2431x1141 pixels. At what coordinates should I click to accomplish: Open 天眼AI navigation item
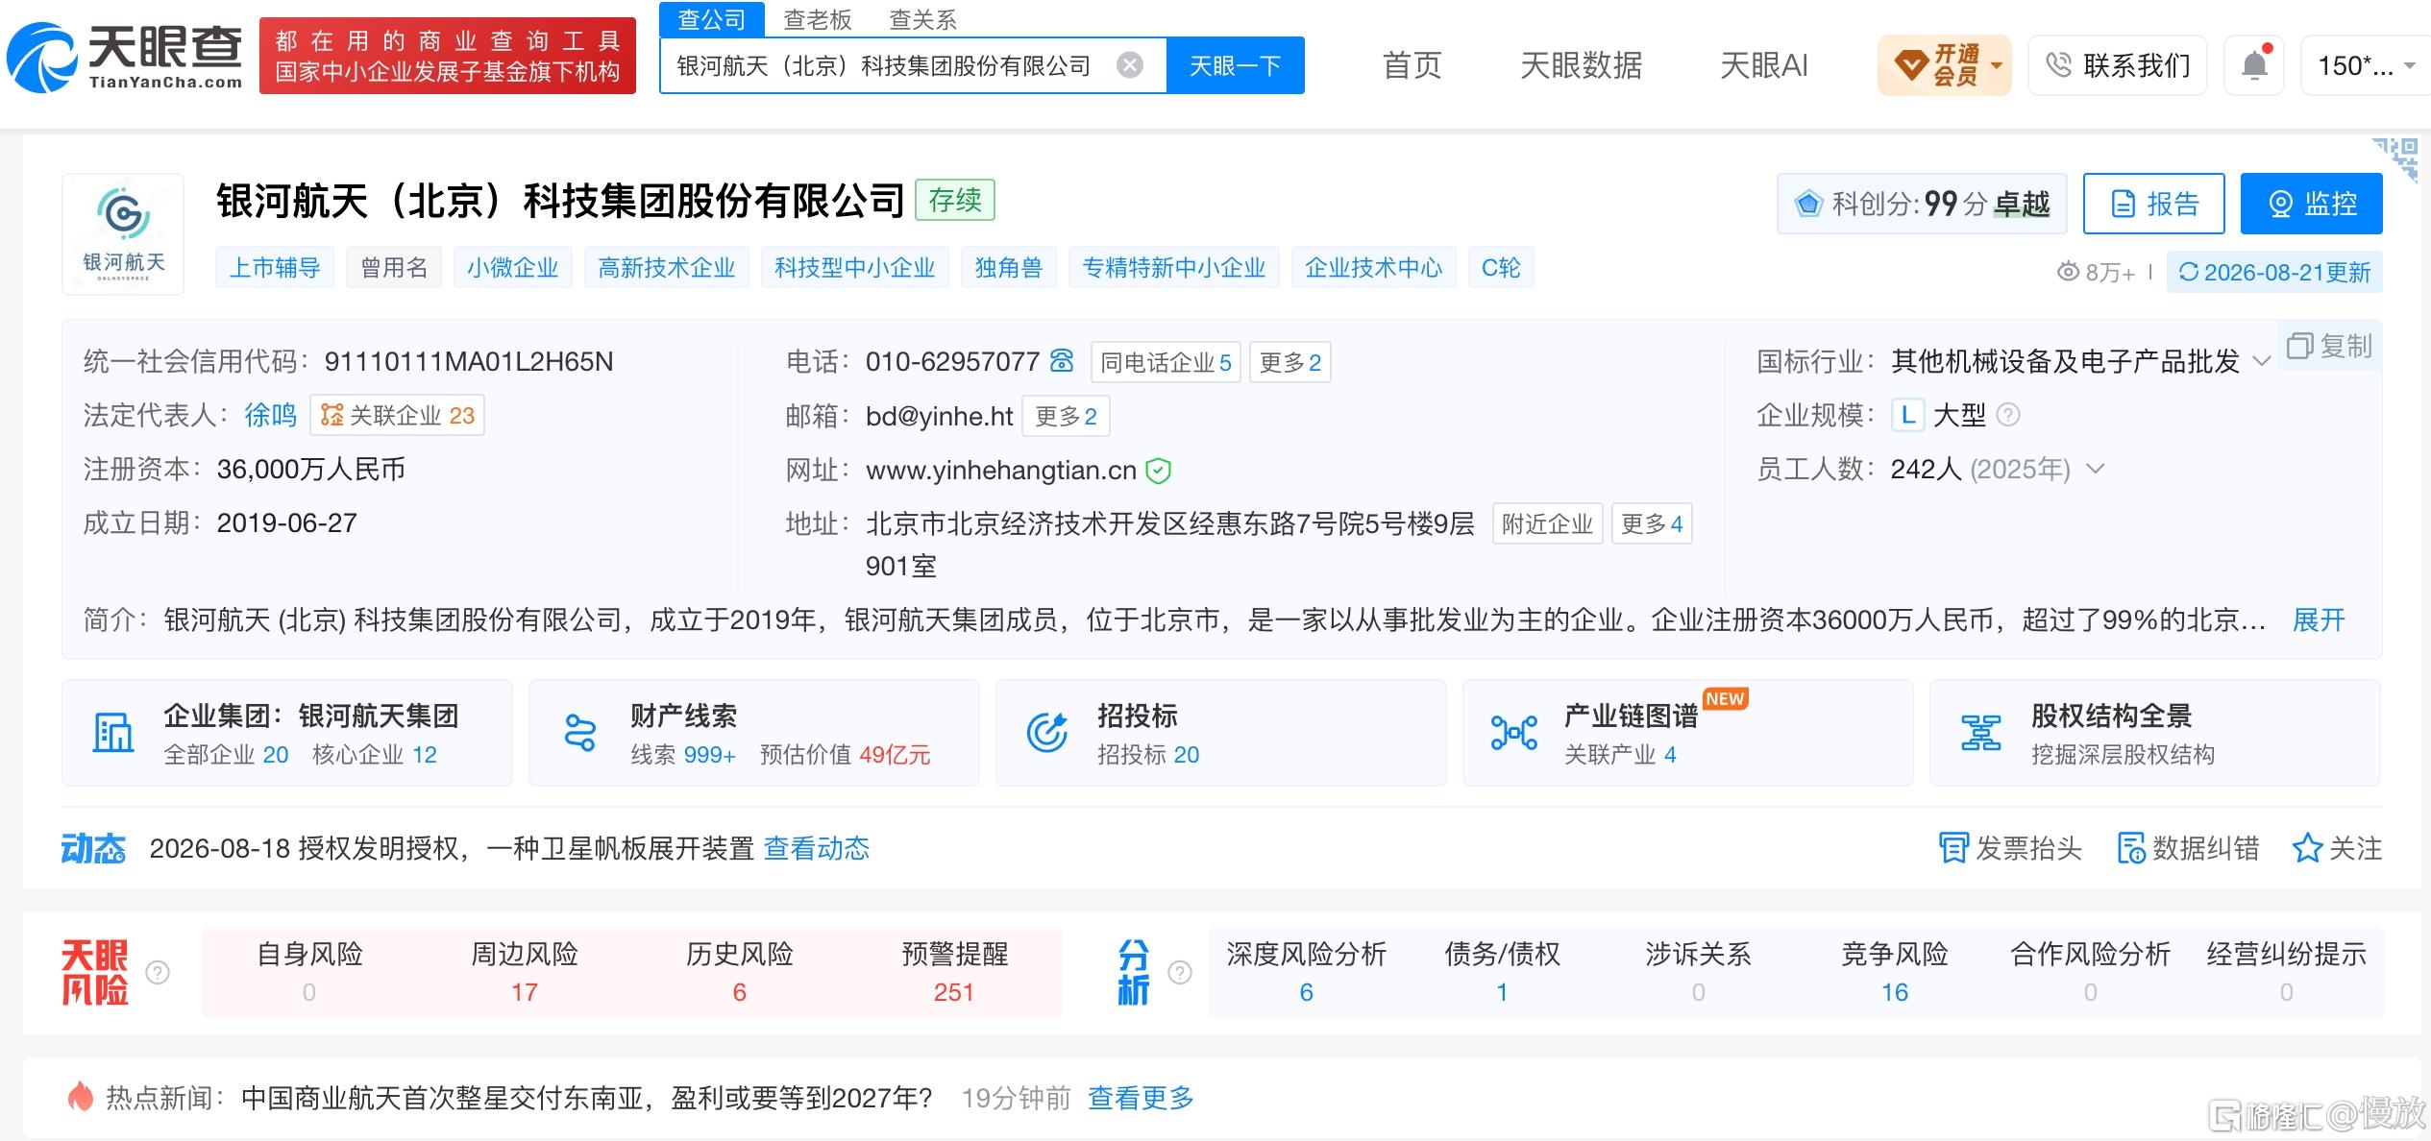pyautogui.click(x=1763, y=65)
